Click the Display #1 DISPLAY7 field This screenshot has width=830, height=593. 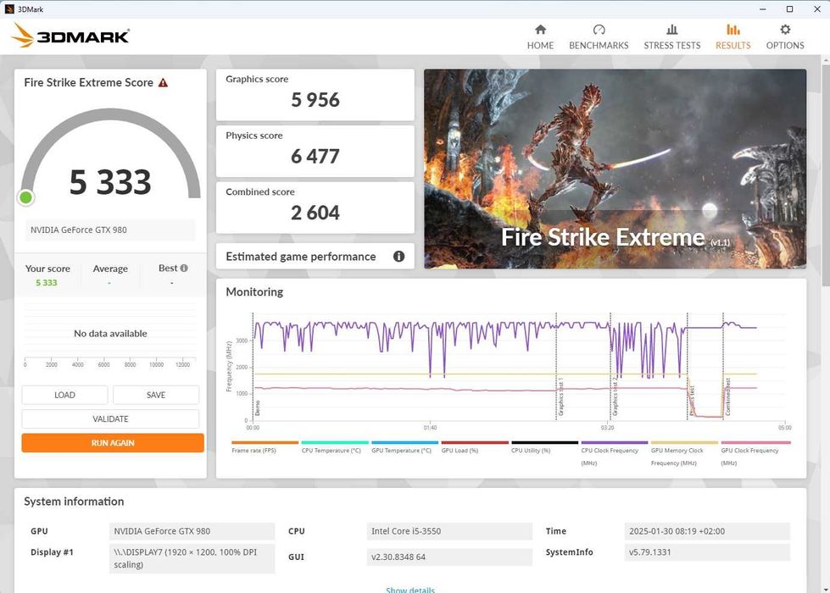tap(192, 558)
